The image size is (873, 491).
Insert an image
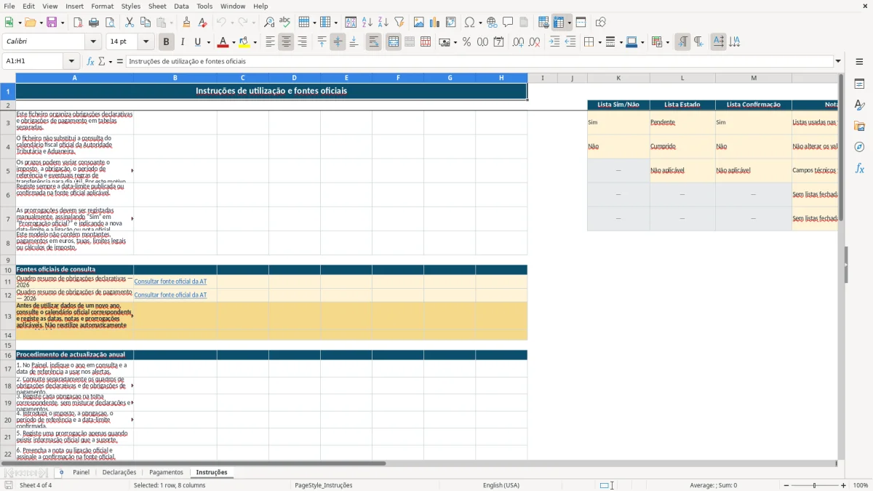tap(419, 23)
